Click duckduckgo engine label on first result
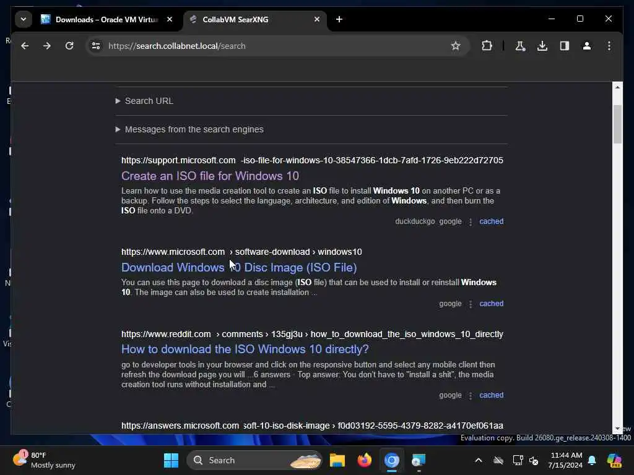 point(415,221)
